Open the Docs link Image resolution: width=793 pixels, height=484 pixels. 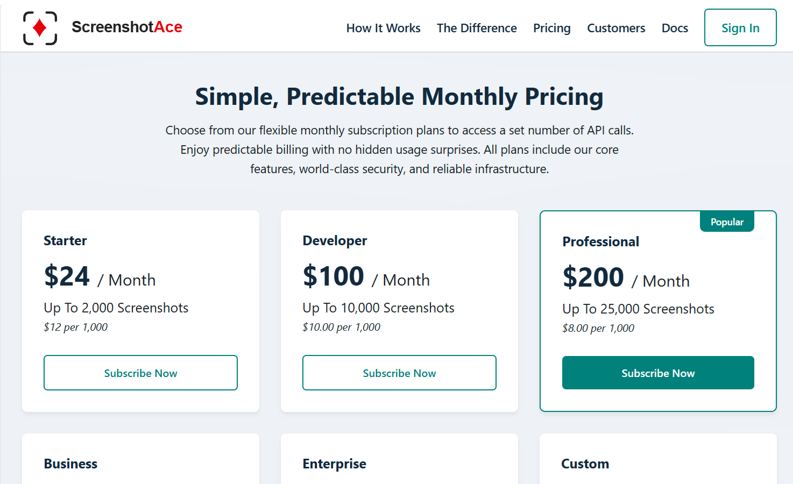pyautogui.click(x=675, y=28)
